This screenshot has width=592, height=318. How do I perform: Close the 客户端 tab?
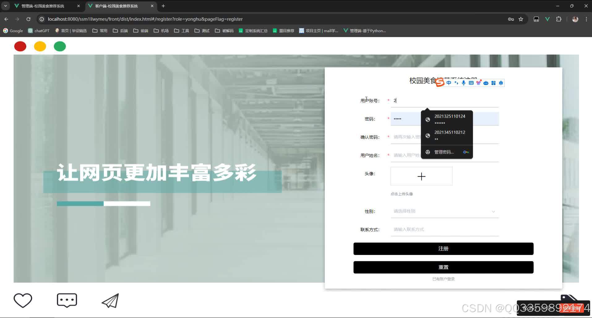(x=152, y=6)
